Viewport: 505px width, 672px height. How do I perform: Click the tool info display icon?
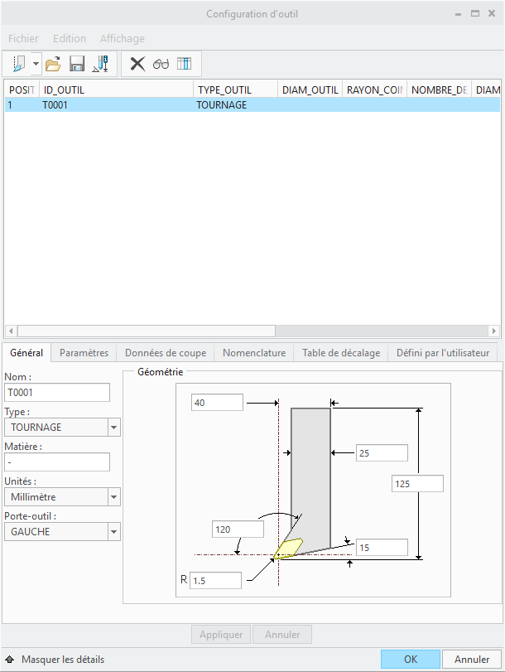(101, 64)
